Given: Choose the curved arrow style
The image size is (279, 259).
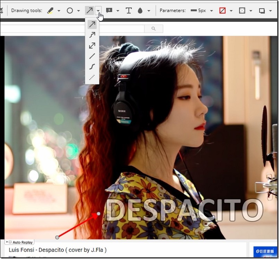Looking at the screenshot, I should (x=92, y=35).
